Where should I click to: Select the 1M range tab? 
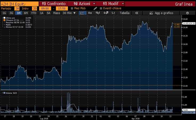point(18,13)
